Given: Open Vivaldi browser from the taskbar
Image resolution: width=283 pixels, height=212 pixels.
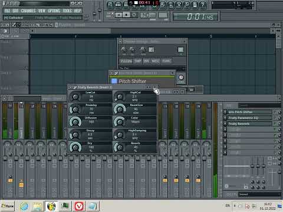Looking at the screenshot, I should click(79, 206).
